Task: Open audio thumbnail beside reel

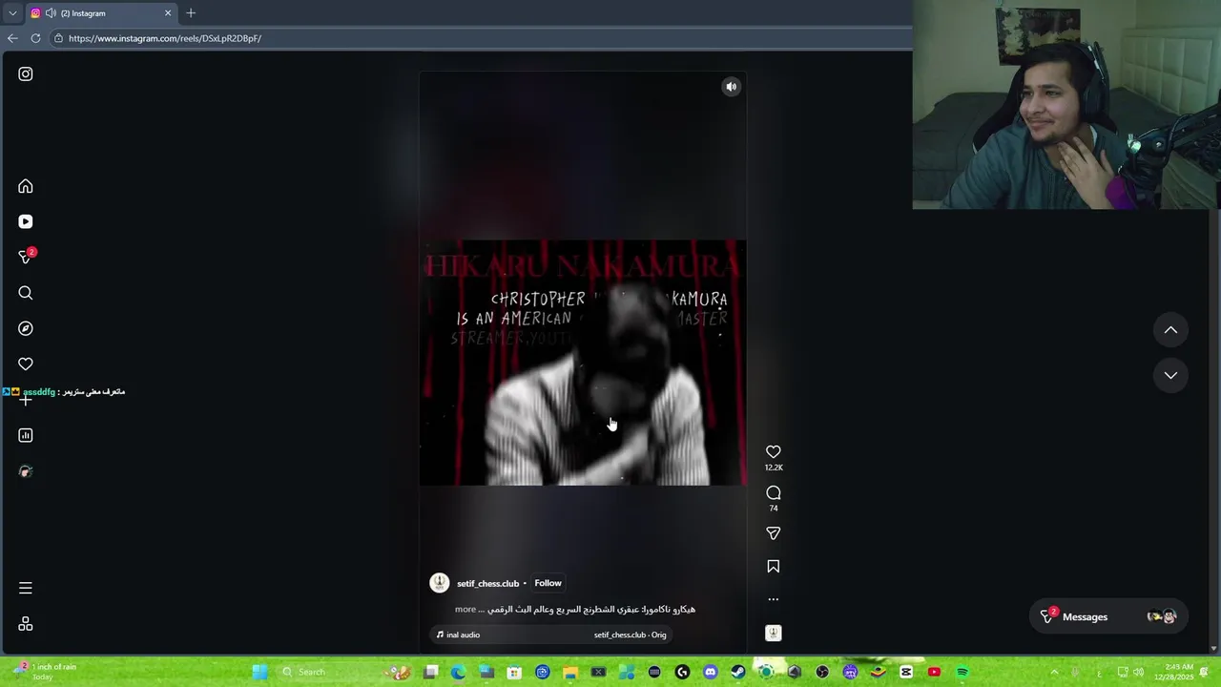Action: [774, 634]
